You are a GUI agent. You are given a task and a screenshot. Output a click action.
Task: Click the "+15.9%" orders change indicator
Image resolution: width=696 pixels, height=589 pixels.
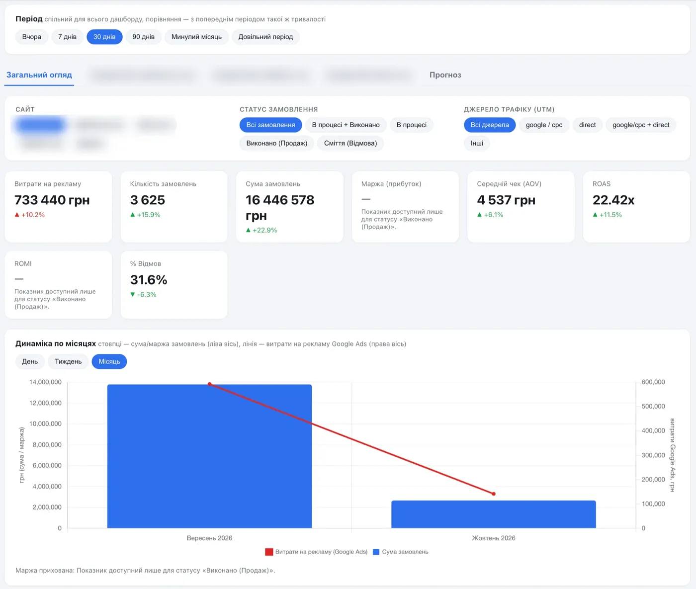(x=145, y=215)
